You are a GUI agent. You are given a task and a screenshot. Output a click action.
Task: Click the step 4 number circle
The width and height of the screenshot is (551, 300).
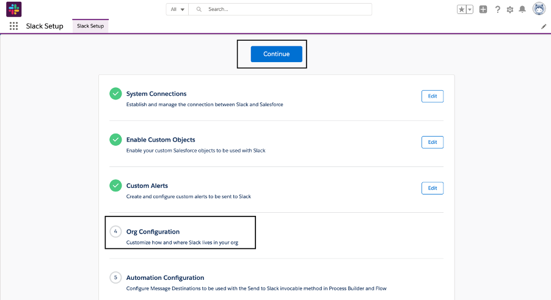pos(115,232)
